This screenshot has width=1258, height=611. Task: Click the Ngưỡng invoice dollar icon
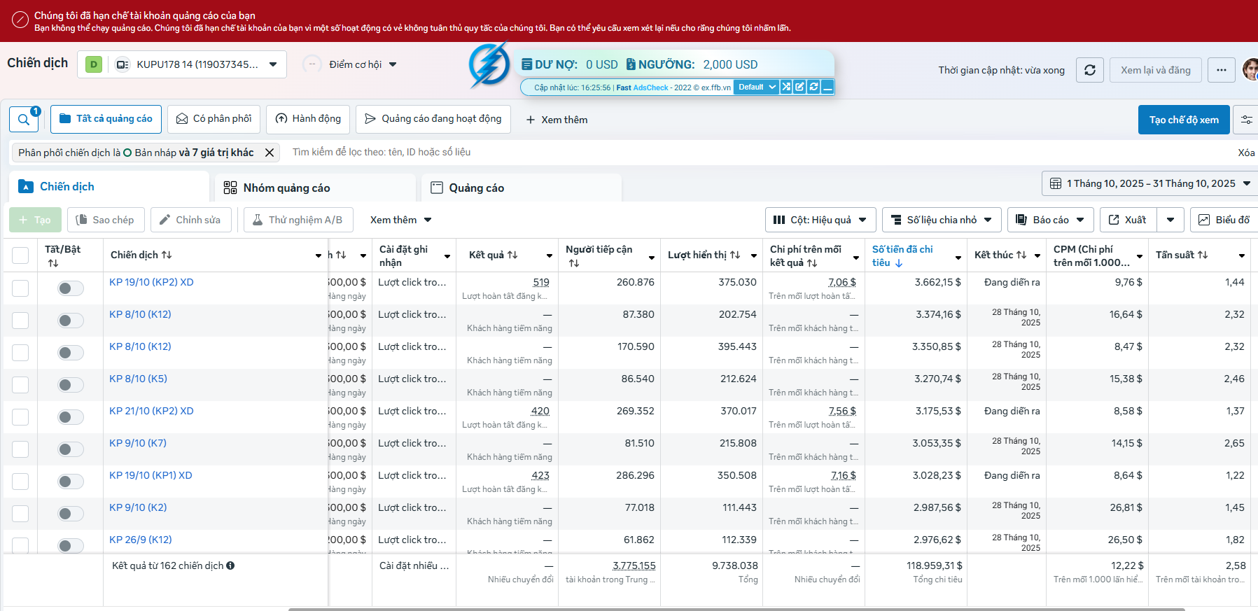pyautogui.click(x=631, y=64)
